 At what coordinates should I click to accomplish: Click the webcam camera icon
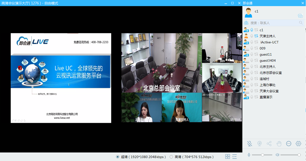coord(259,144)
